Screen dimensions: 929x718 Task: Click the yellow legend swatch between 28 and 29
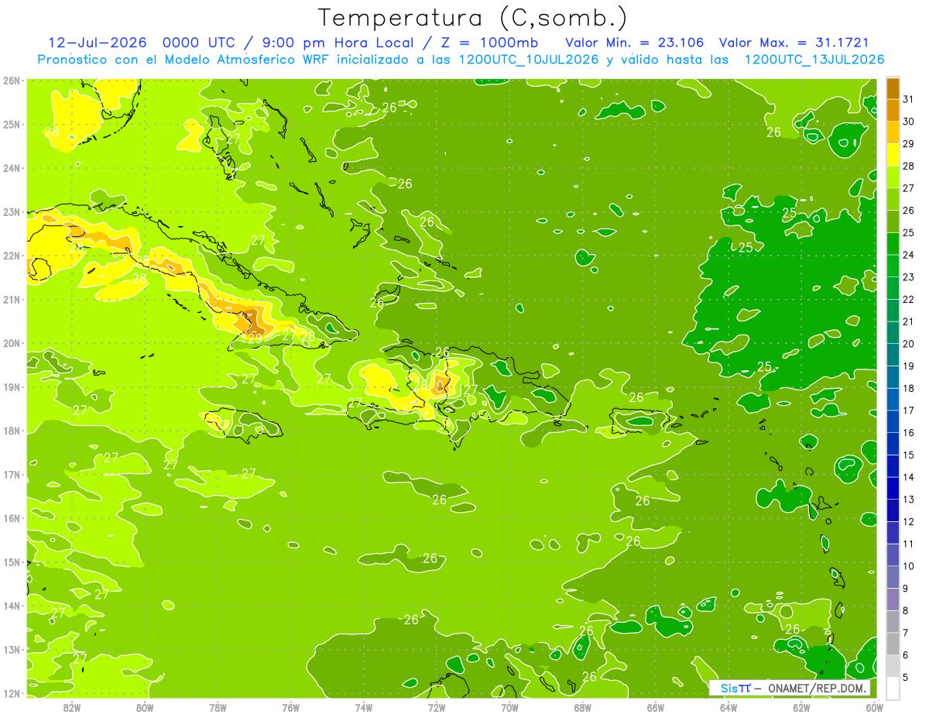pos(893,155)
